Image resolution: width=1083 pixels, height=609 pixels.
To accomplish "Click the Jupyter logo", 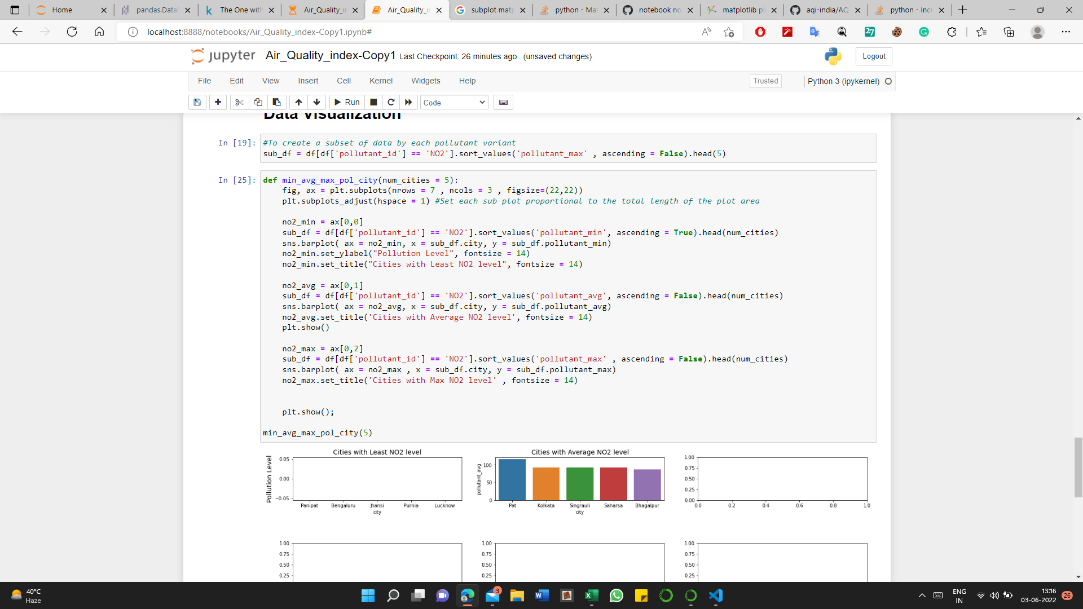I will click(x=223, y=56).
